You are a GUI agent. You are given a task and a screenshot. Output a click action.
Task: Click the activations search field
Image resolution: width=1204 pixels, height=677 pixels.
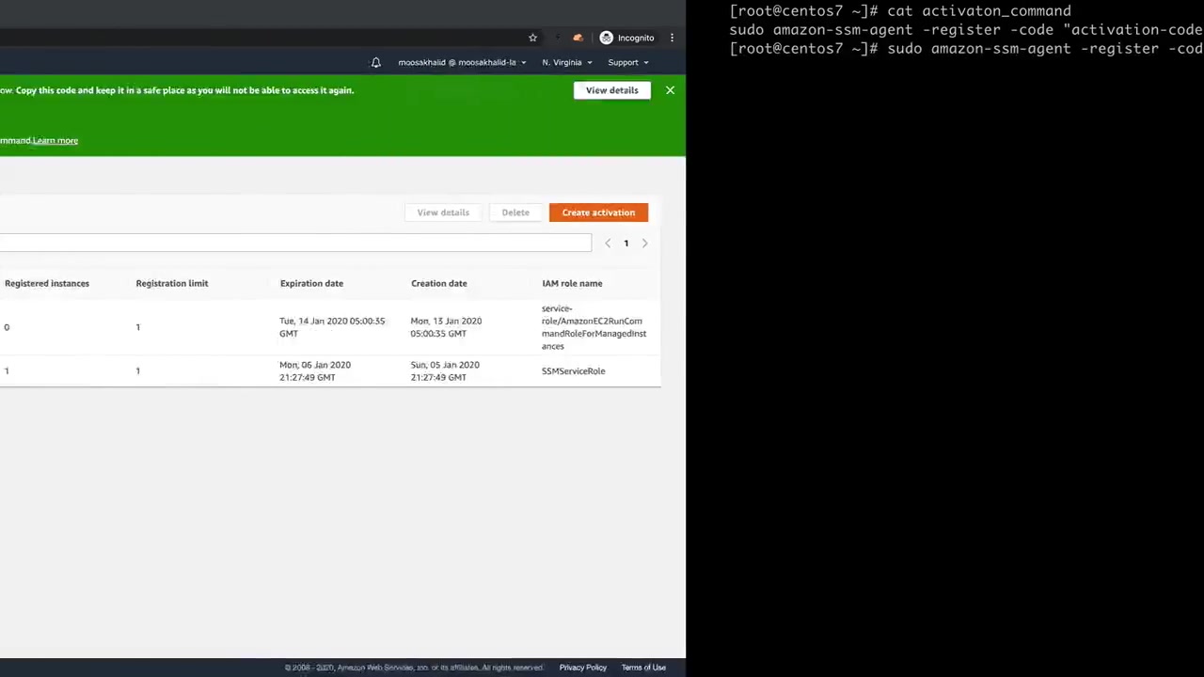[x=295, y=244]
